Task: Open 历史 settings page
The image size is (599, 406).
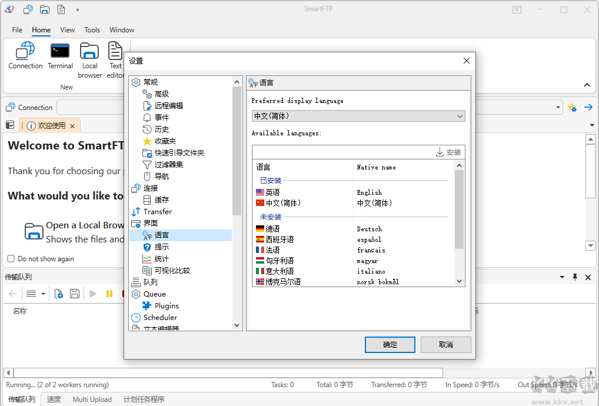Action: tap(161, 129)
